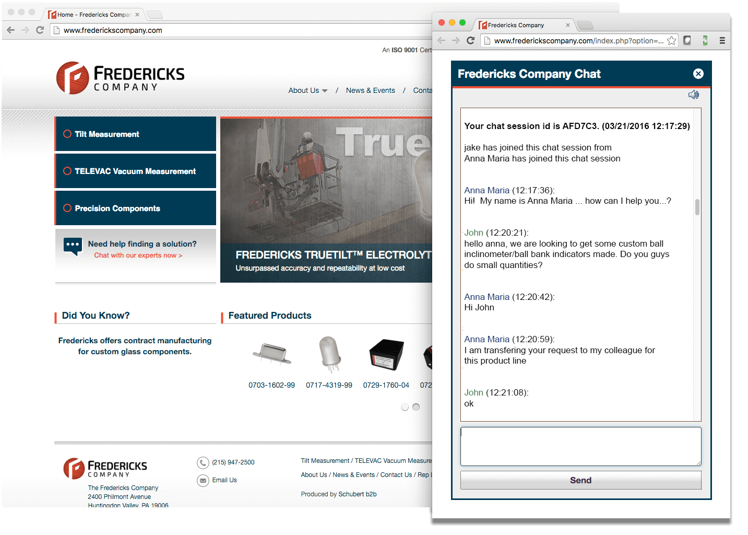The image size is (748, 535).
Task: Select the first carousel page dot
Action: point(405,407)
